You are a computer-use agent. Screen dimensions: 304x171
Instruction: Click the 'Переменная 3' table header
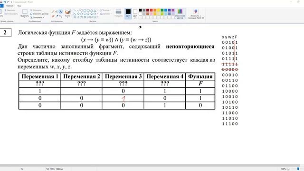123,76
